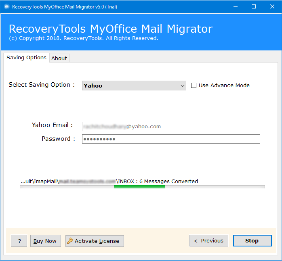
Task: Click the app icon in title bar
Action: pyautogui.click(x=6, y=6)
